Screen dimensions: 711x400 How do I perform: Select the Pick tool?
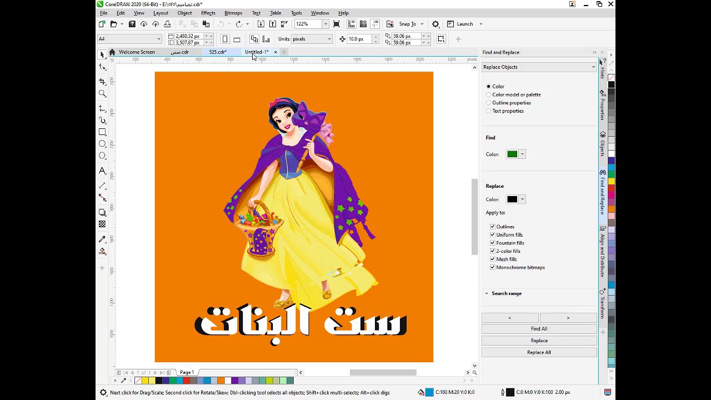[x=102, y=54]
